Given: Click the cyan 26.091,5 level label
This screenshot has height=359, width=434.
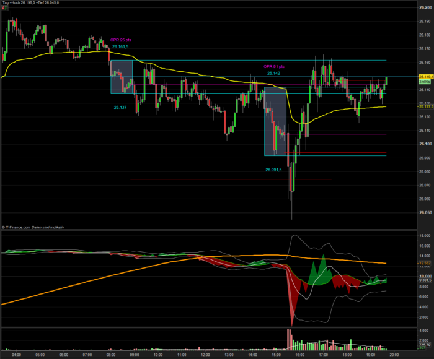Looking at the screenshot, I should [273, 170].
